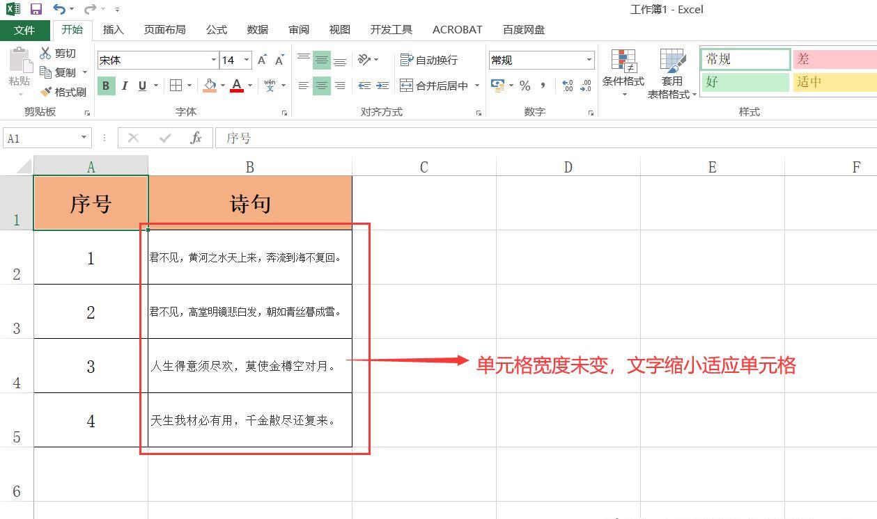Switch to the View (视图) tab

click(x=339, y=30)
